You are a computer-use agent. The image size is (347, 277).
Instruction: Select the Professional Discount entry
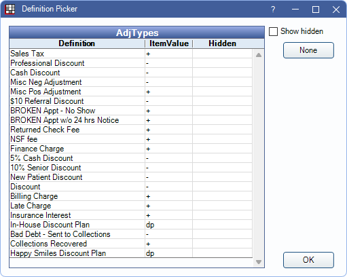(x=131, y=63)
